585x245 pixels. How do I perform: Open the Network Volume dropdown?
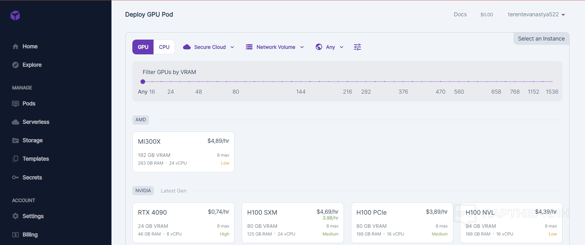275,47
